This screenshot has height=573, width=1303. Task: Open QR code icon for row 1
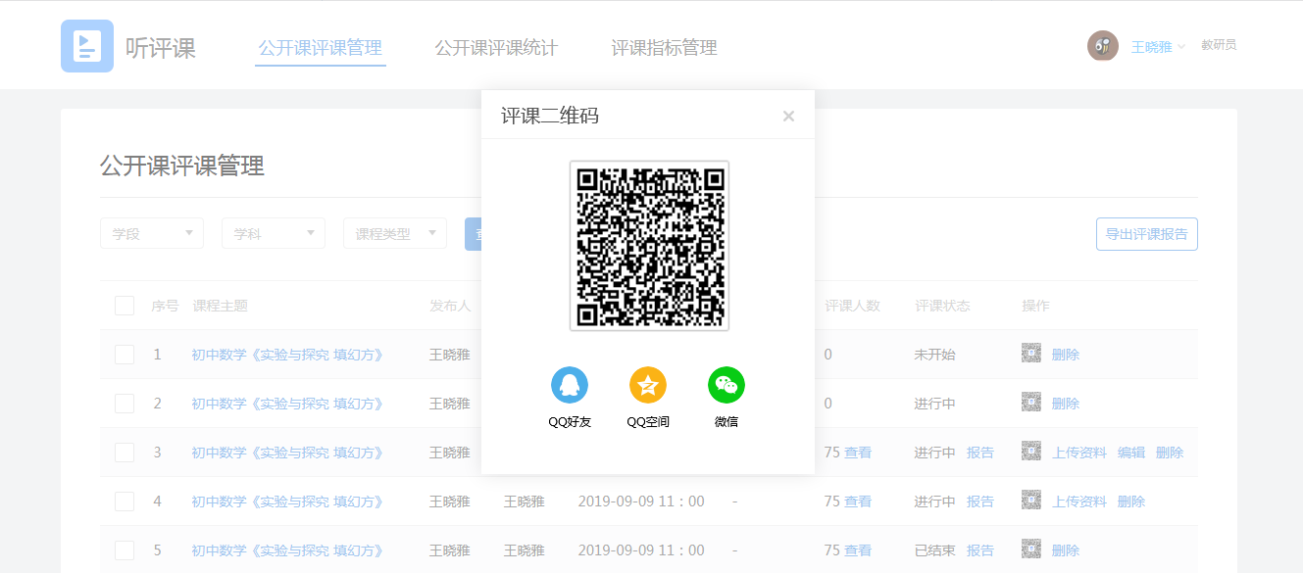click(x=1030, y=354)
